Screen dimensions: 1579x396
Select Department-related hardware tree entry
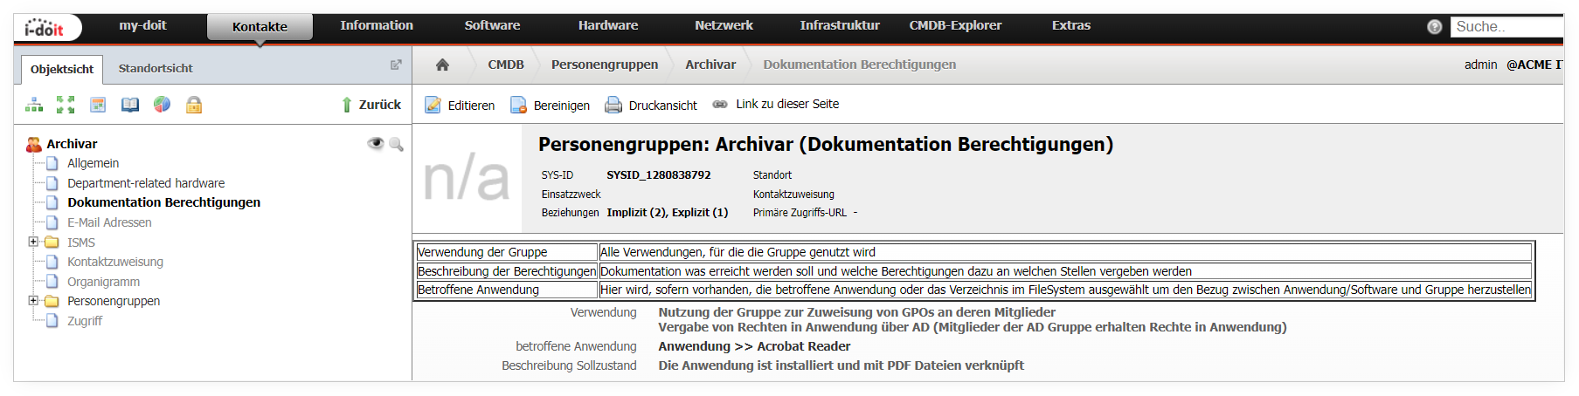coord(146,183)
